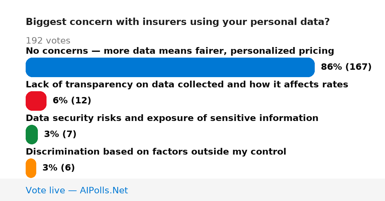Click the blue 86% result bar
Image resolution: width=385 pixels, height=201 pixels.
click(x=170, y=67)
